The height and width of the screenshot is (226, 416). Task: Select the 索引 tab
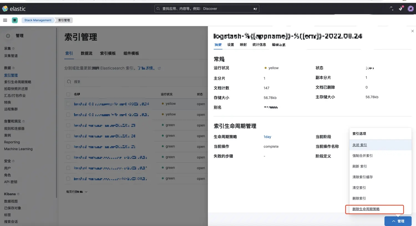tap(69, 53)
